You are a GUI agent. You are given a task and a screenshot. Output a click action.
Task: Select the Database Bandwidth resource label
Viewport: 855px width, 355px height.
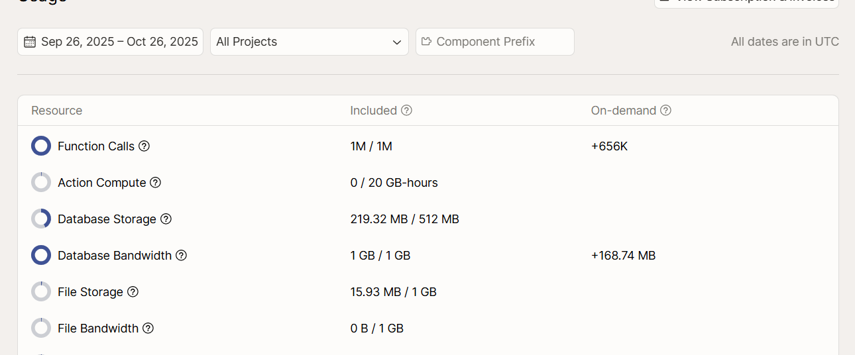pyautogui.click(x=114, y=256)
